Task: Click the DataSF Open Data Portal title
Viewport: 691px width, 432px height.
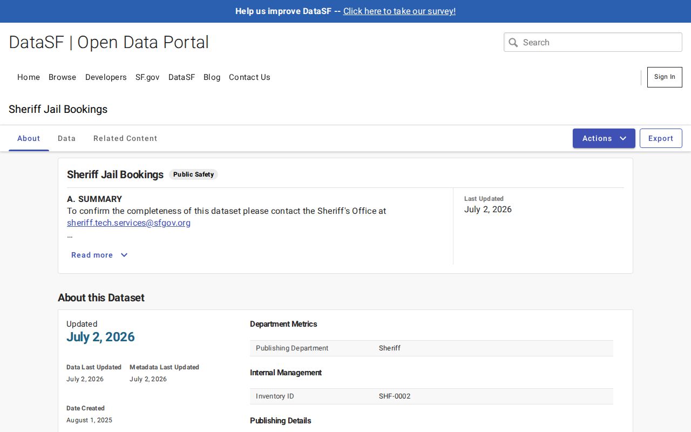Action: click(x=109, y=42)
